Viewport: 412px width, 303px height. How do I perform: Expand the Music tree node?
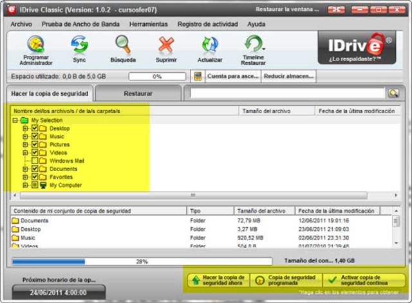[25, 136]
